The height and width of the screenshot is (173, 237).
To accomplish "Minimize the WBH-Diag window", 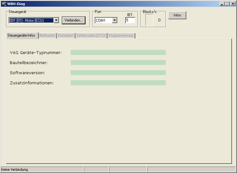I will coord(221,4).
